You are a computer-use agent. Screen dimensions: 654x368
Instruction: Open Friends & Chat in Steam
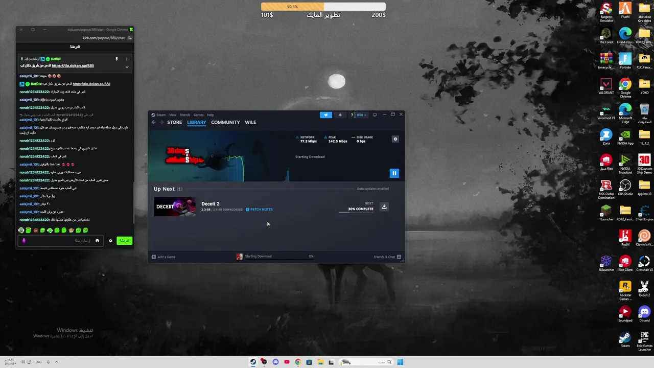coord(387,257)
